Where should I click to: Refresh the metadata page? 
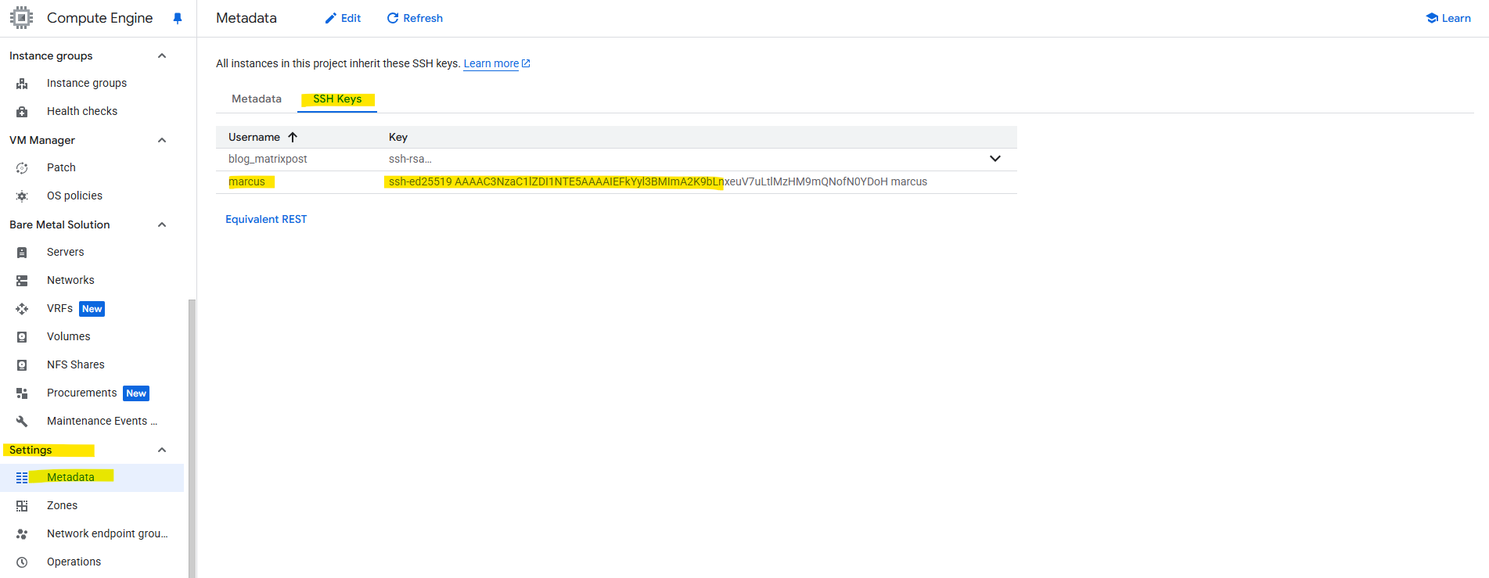click(415, 18)
